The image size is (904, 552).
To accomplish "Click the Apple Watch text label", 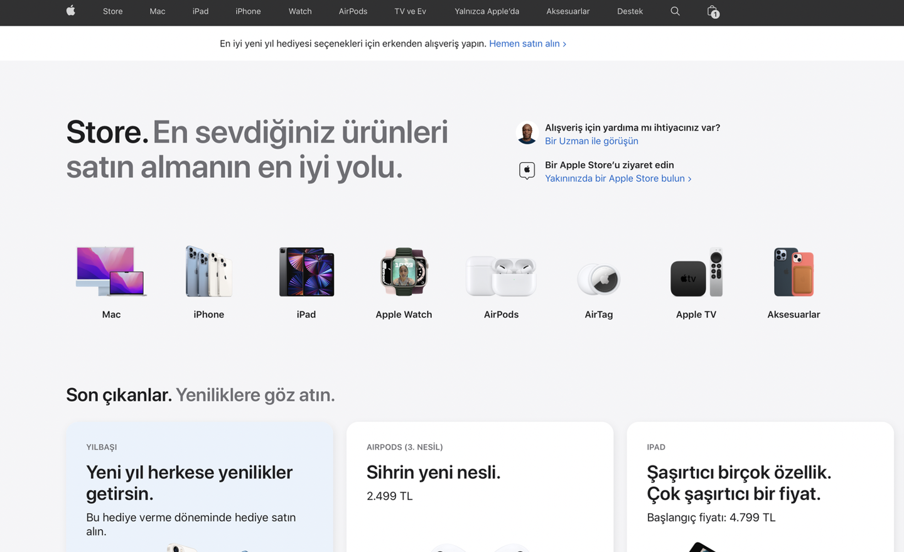I will 404,314.
